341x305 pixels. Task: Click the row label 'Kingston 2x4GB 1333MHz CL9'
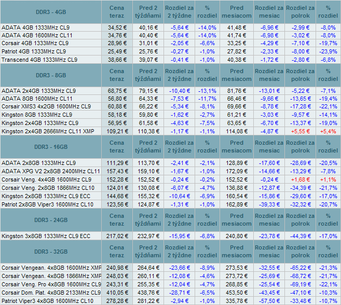40,123
